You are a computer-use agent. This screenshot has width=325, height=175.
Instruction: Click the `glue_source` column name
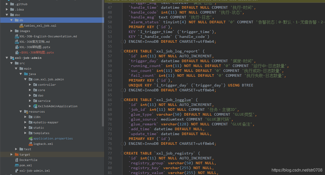pos(144,119)
